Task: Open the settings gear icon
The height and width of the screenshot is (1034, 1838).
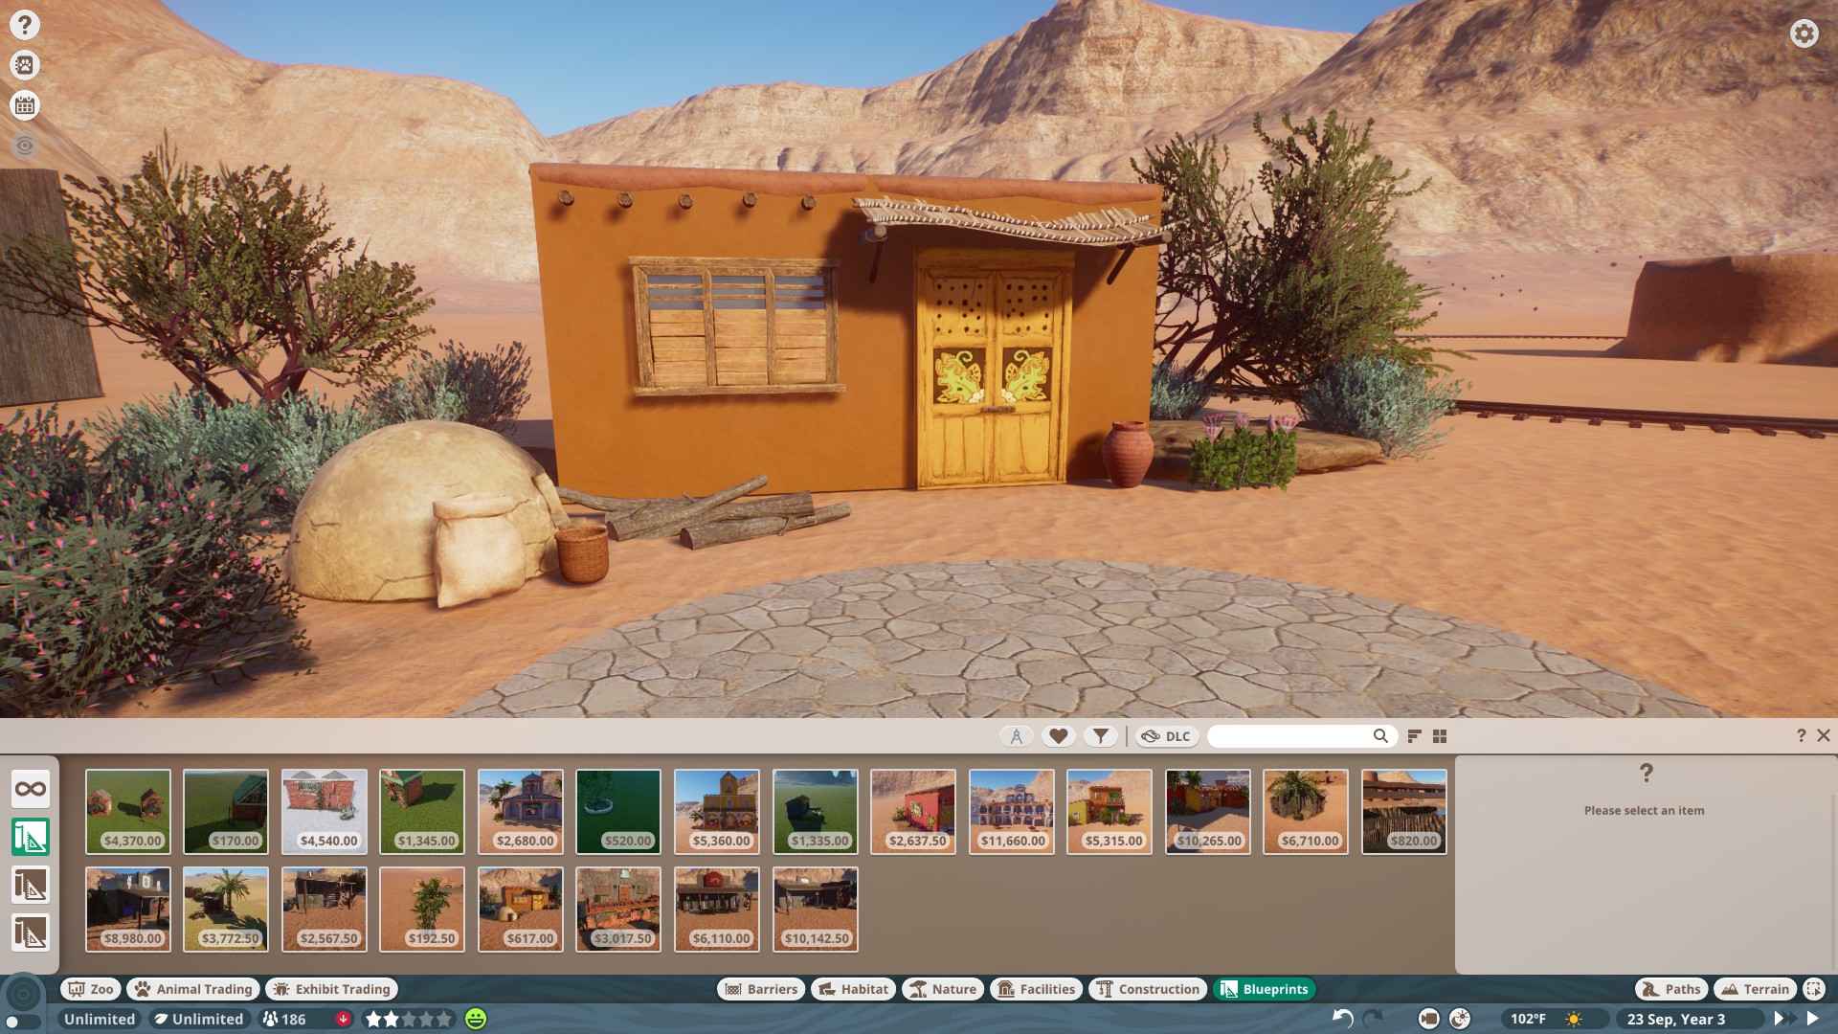Action: 1804,34
